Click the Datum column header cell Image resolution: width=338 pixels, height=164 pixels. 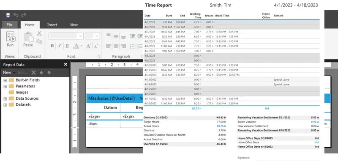pos(103,107)
